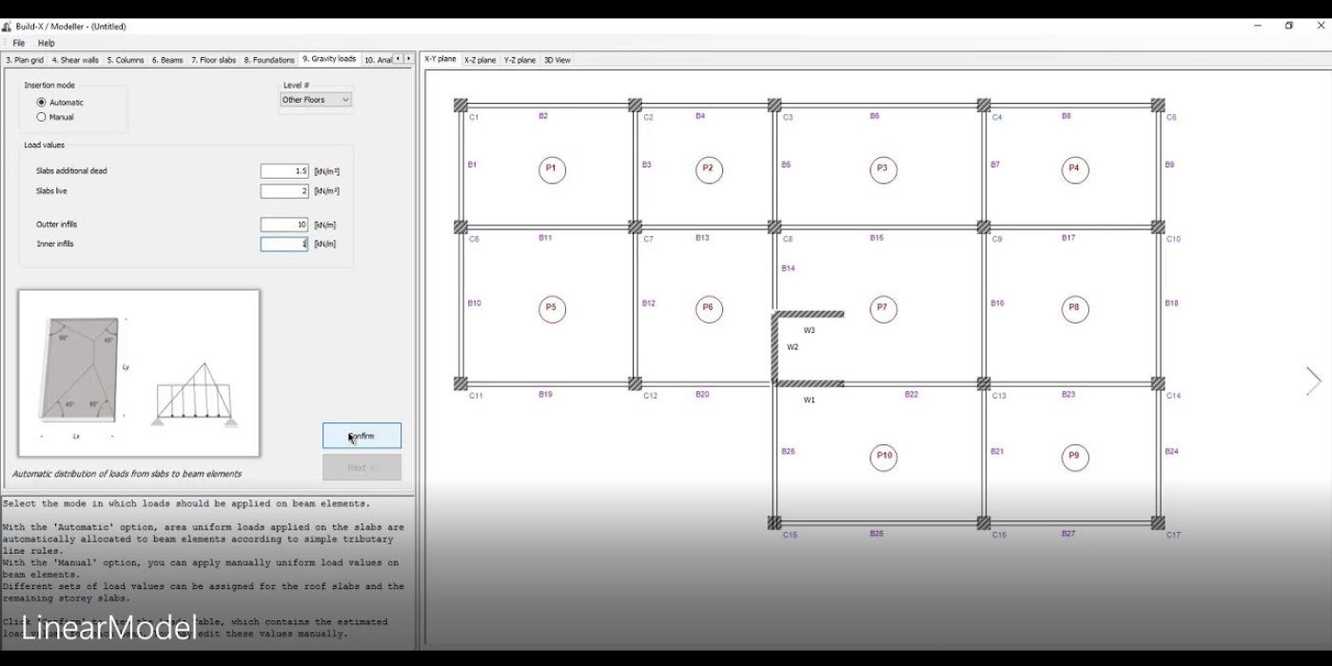The width and height of the screenshot is (1332, 666).
Task: Click beam label B22
Action: (x=911, y=394)
